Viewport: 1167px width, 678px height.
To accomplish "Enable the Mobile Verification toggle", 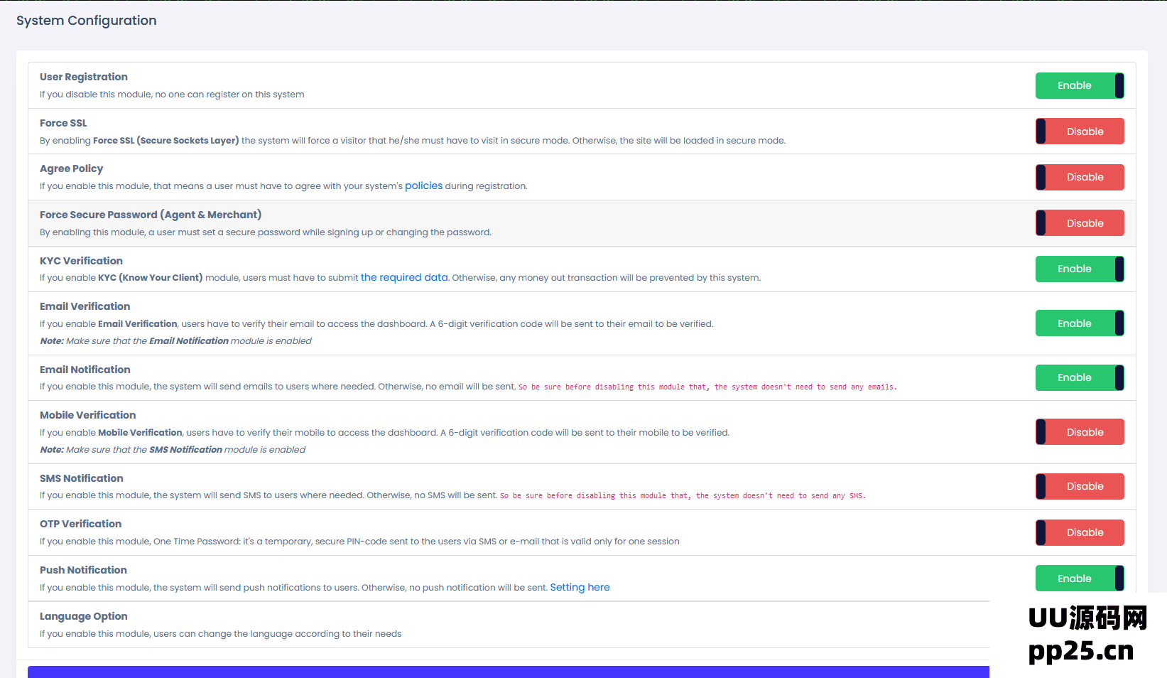I will pyautogui.click(x=1079, y=432).
